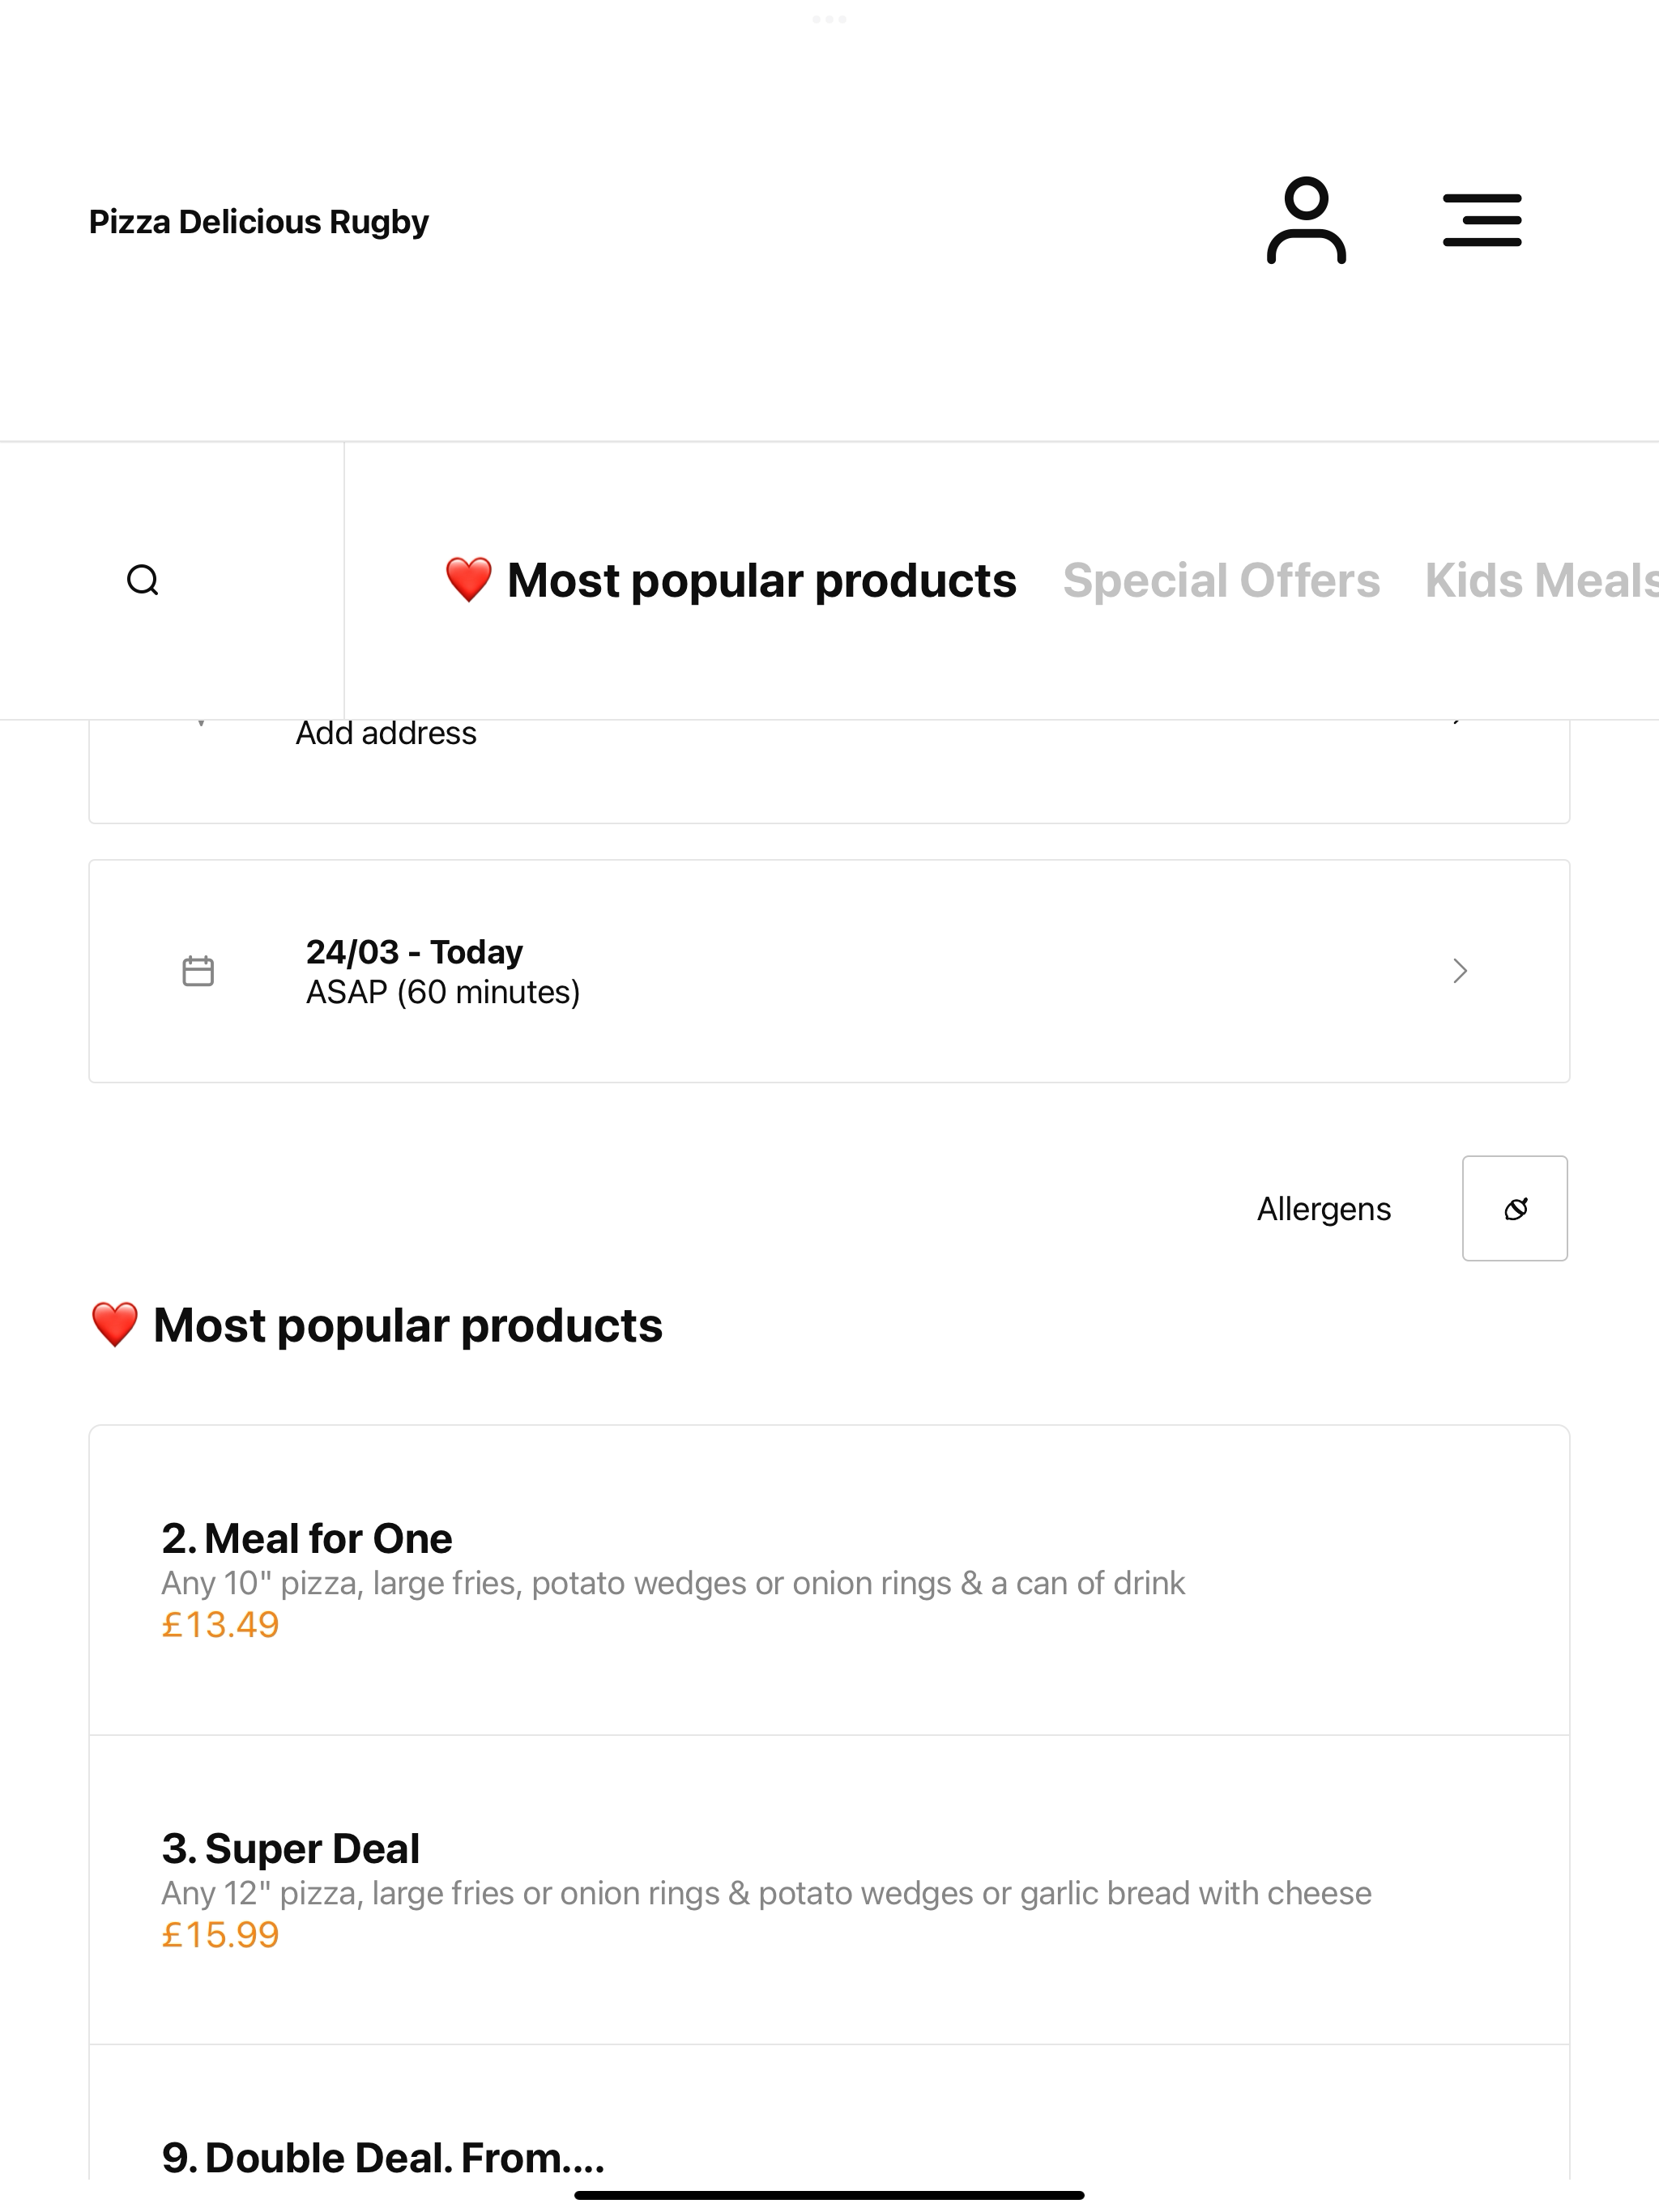This screenshot has width=1659, height=2212.
Task: Click the search magnifier icon
Action: pos(143,580)
